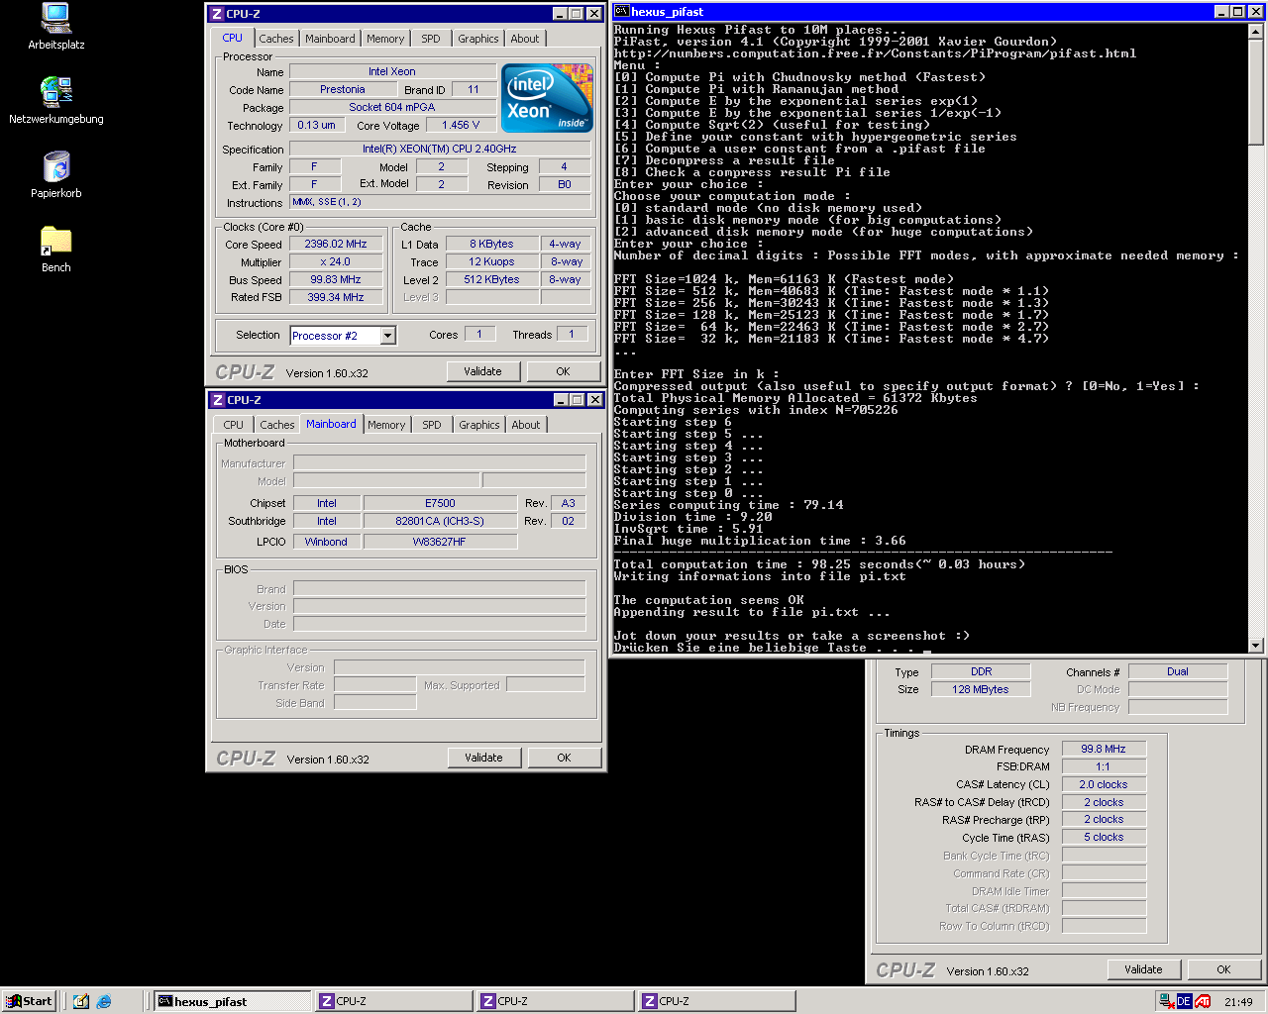The width and height of the screenshot is (1268, 1014).
Task: Click Validate in the memory Timings CPU-Z window
Action: [x=1143, y=969]
